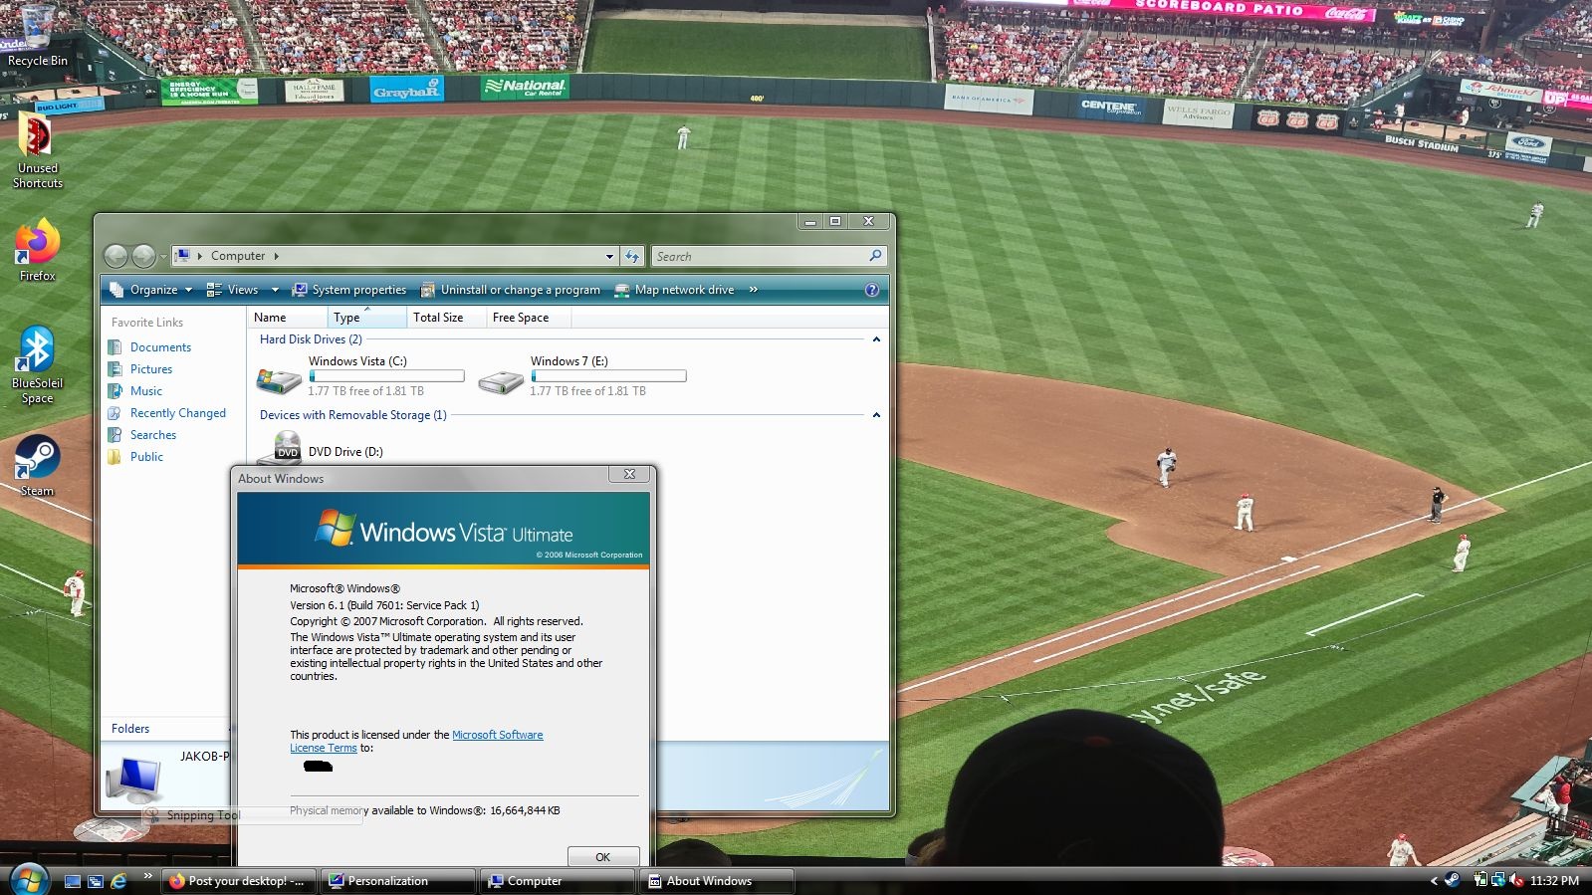
Task: Open the Steam desktop icon
Action: click(x=37, y=460)
